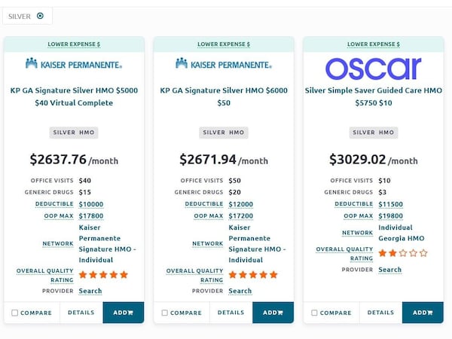Add the $2637.76 plan to cart

click(x=123, y=313)
